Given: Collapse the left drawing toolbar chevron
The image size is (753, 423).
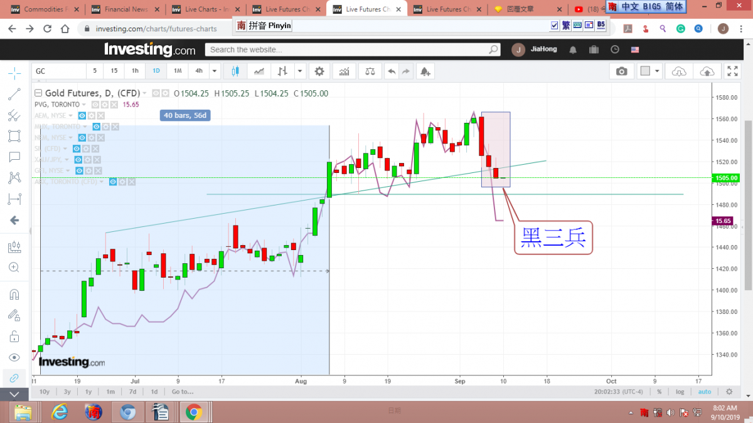Looking at the screenshot, I should point(15,394).
